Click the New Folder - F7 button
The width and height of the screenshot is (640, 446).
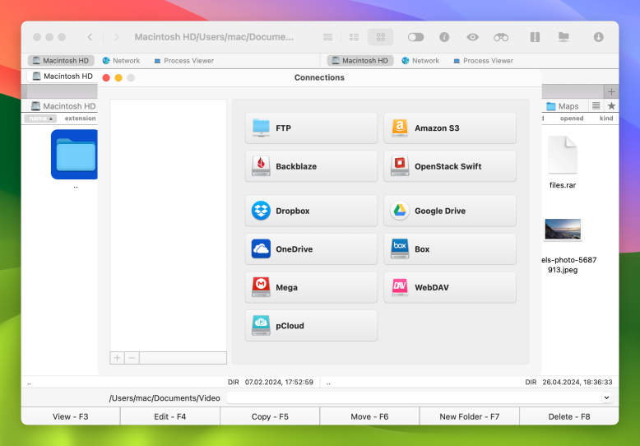(x=469, y=416)
